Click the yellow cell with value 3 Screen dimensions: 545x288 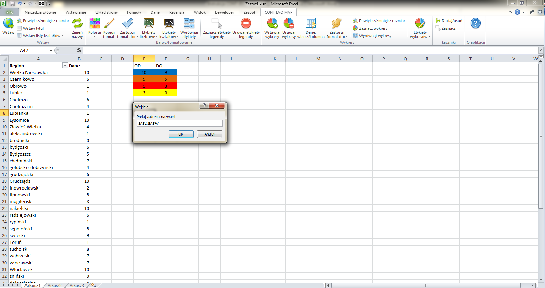(x=144, y=93)
